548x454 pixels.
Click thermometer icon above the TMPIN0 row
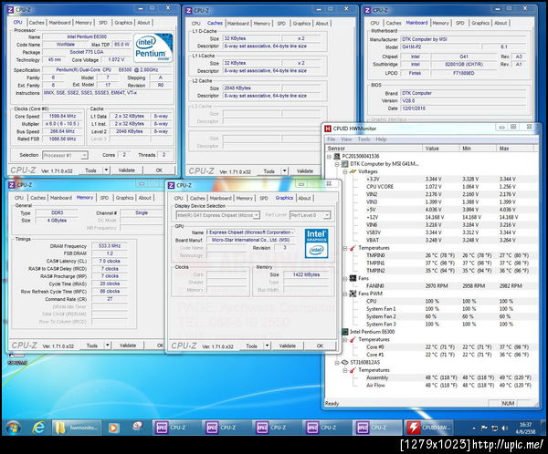coord(353,248)
